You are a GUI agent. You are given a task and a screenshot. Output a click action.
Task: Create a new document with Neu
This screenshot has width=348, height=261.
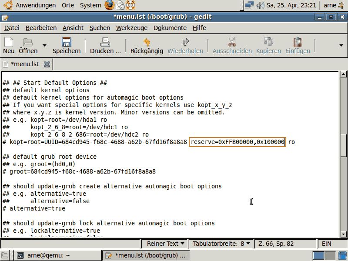[x=9, y=46]
